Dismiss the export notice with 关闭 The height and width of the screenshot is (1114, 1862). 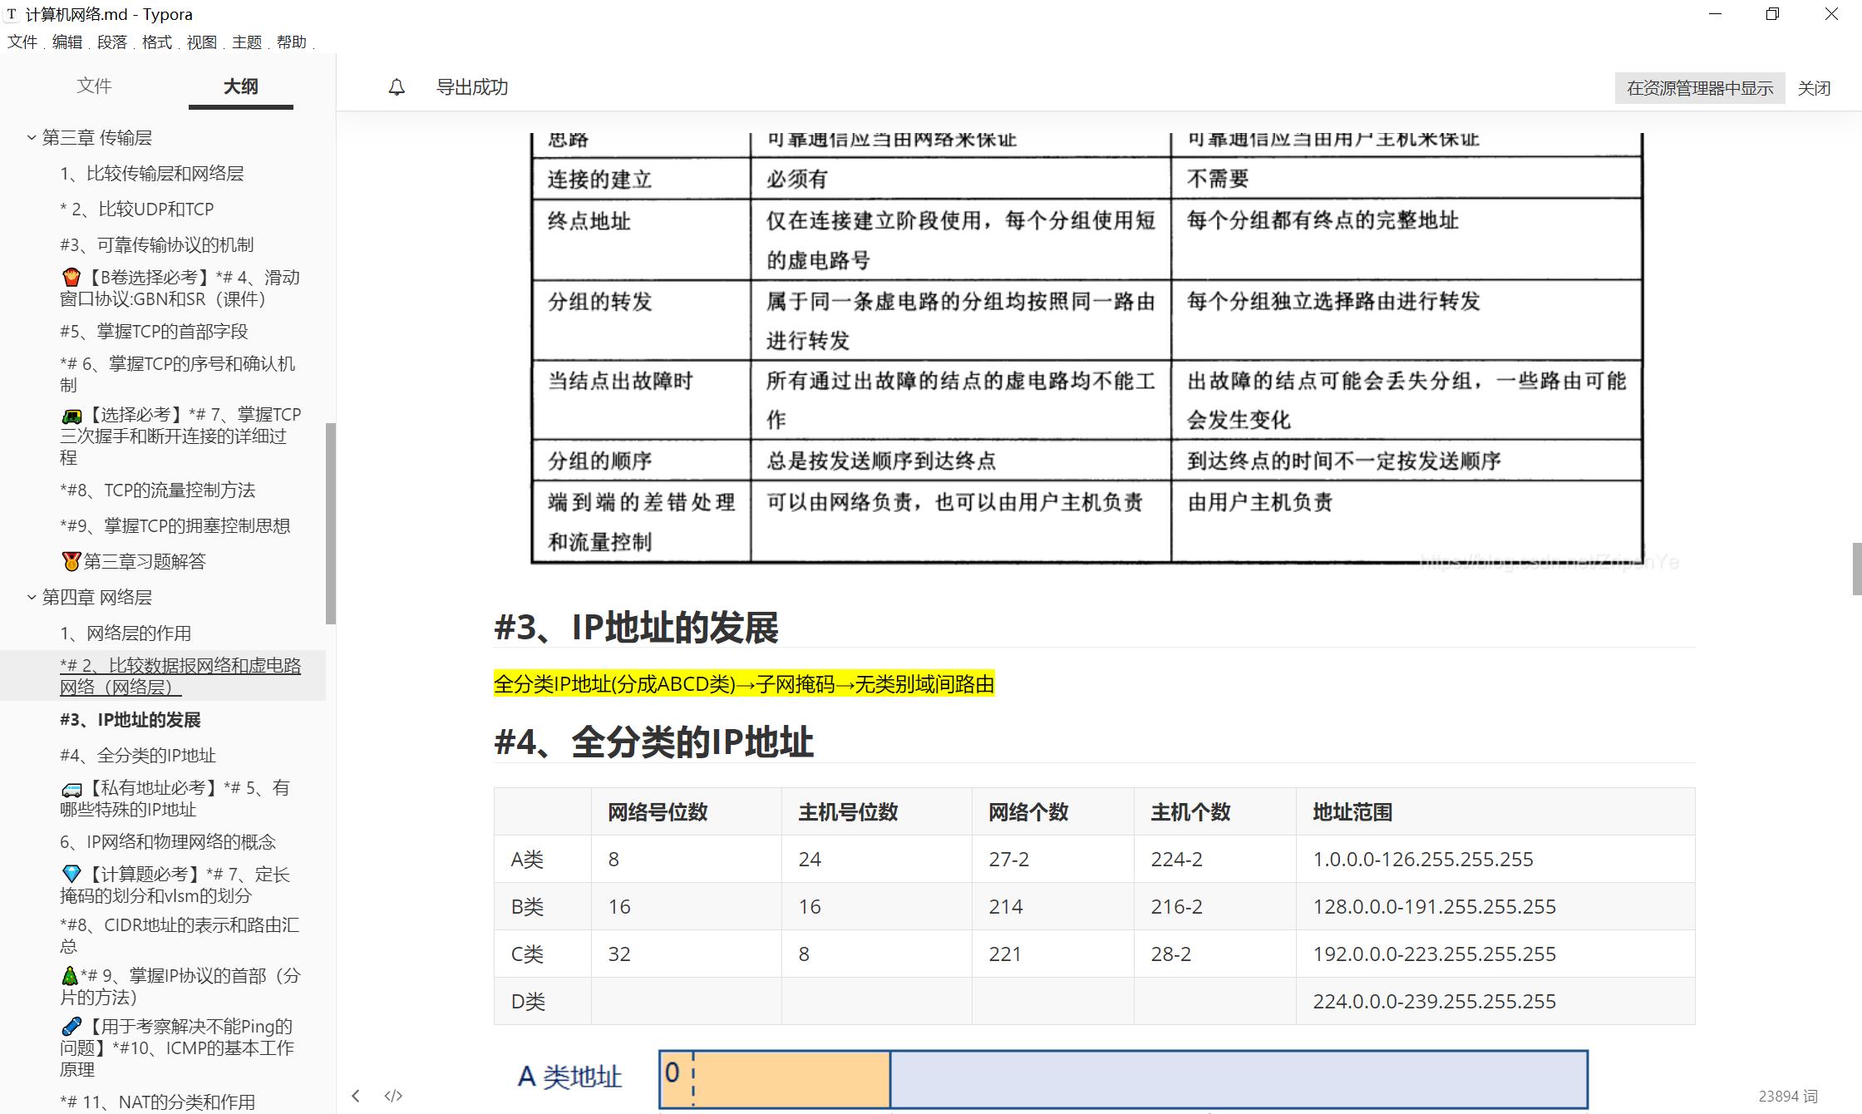1814,88
